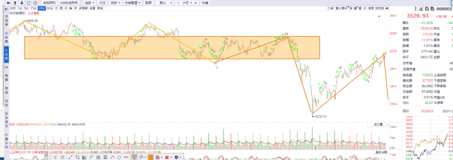Open the clock history icon
453x160 pixels.
35,3
